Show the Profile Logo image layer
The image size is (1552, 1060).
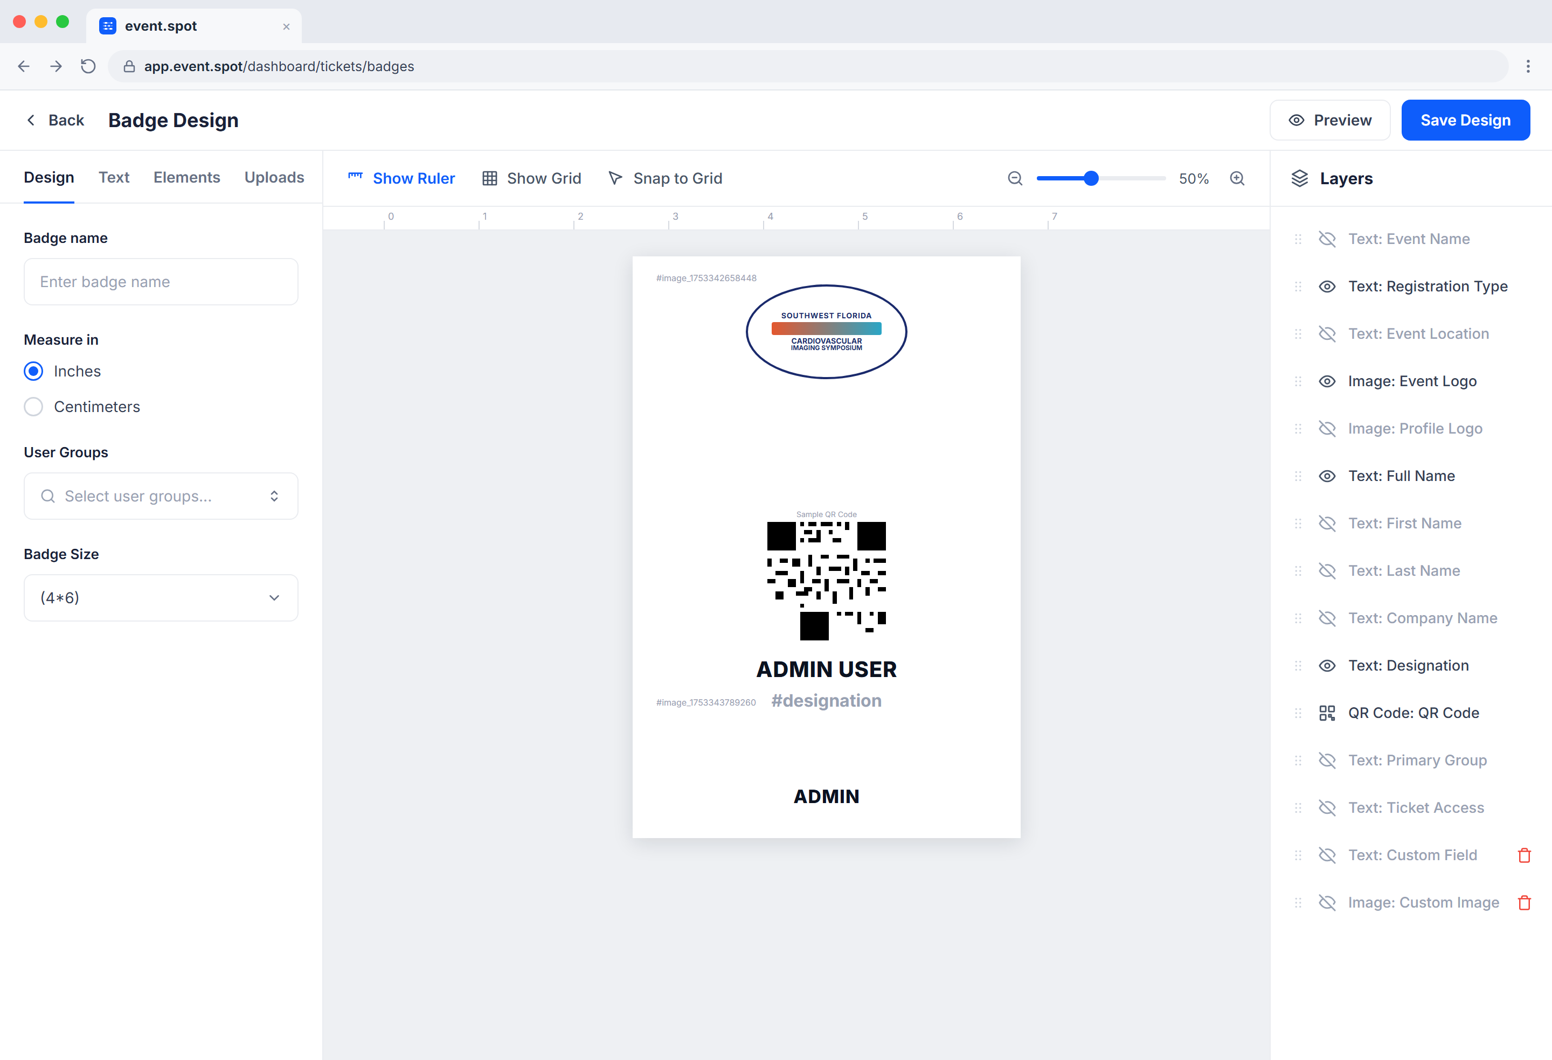point(1327,429)
